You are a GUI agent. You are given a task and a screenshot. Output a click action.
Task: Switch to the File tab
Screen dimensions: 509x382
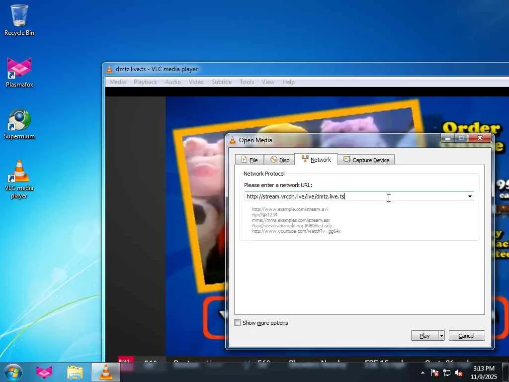250,160
